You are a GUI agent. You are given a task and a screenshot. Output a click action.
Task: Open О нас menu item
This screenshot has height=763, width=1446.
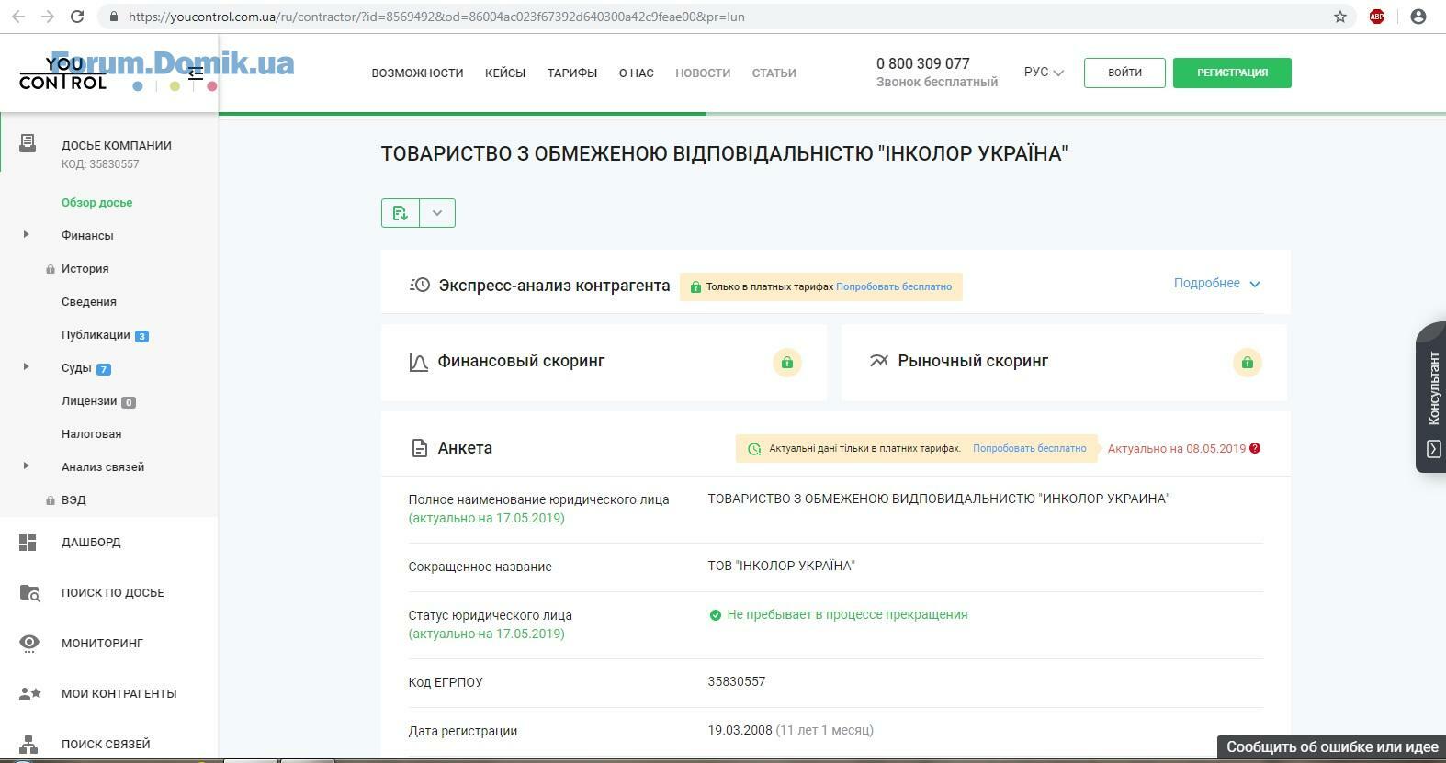pyautogui.click(x=636, y=73)
